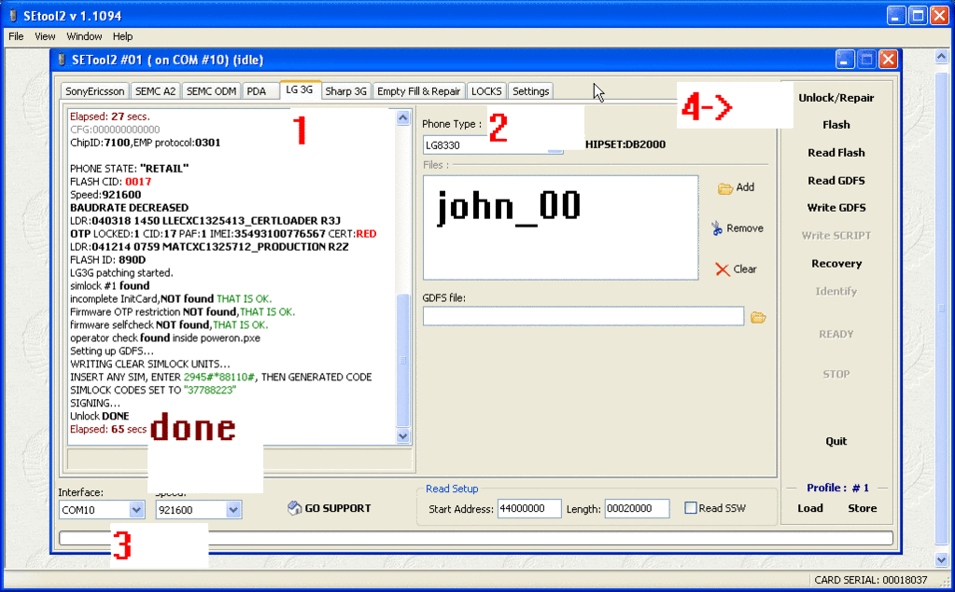Click the CARD SERIAL status bar entry

coord(871,580)
